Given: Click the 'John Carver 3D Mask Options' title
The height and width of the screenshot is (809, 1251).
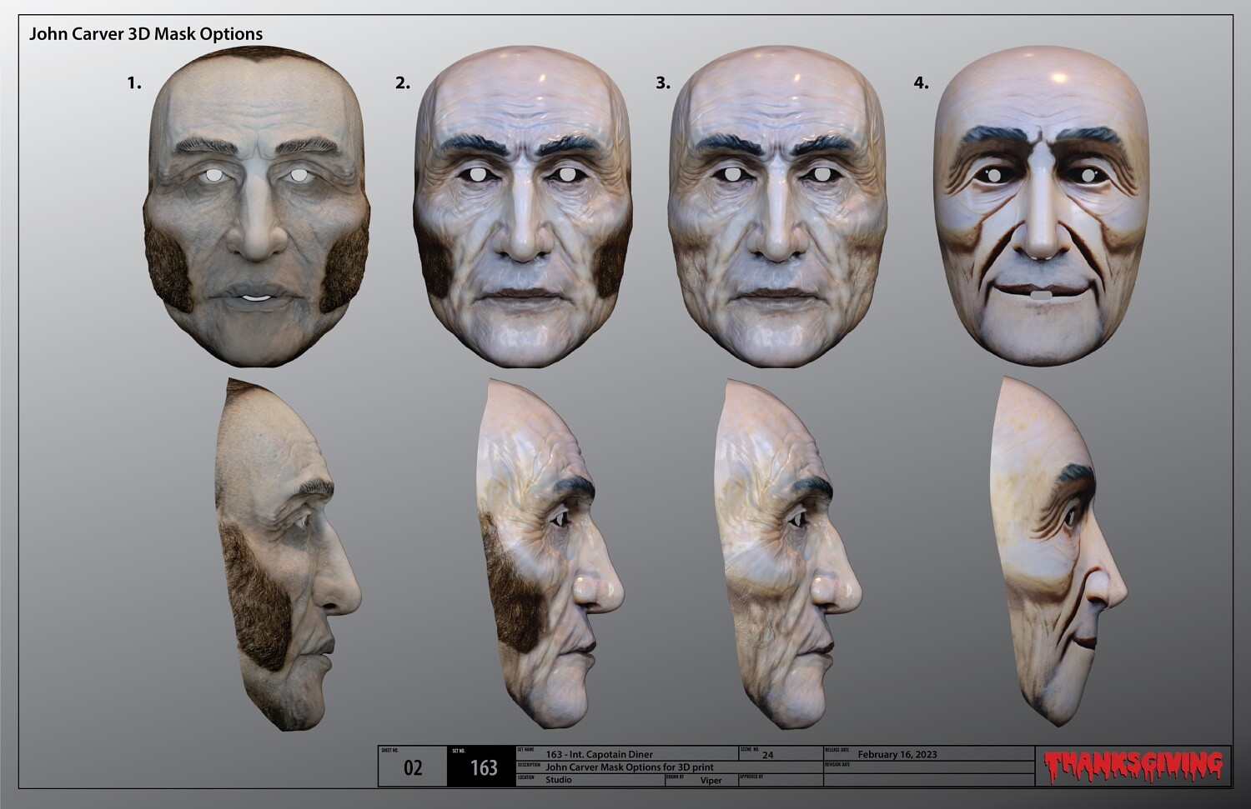Looking at the screenshot, I should coord(146,34).
